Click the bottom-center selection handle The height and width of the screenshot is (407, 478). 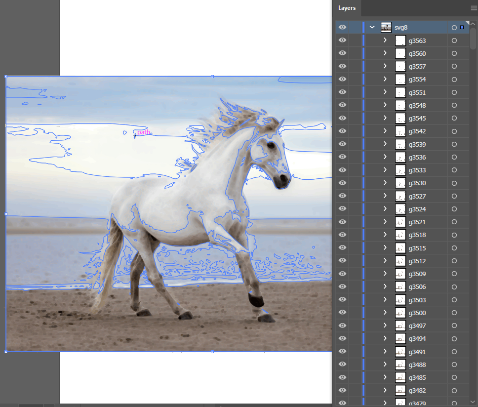tap(212, 352)
